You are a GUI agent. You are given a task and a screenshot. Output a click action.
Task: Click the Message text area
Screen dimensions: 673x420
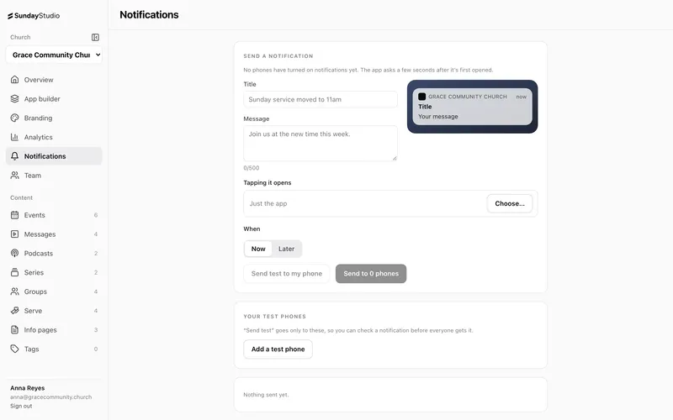pos(321,143)
